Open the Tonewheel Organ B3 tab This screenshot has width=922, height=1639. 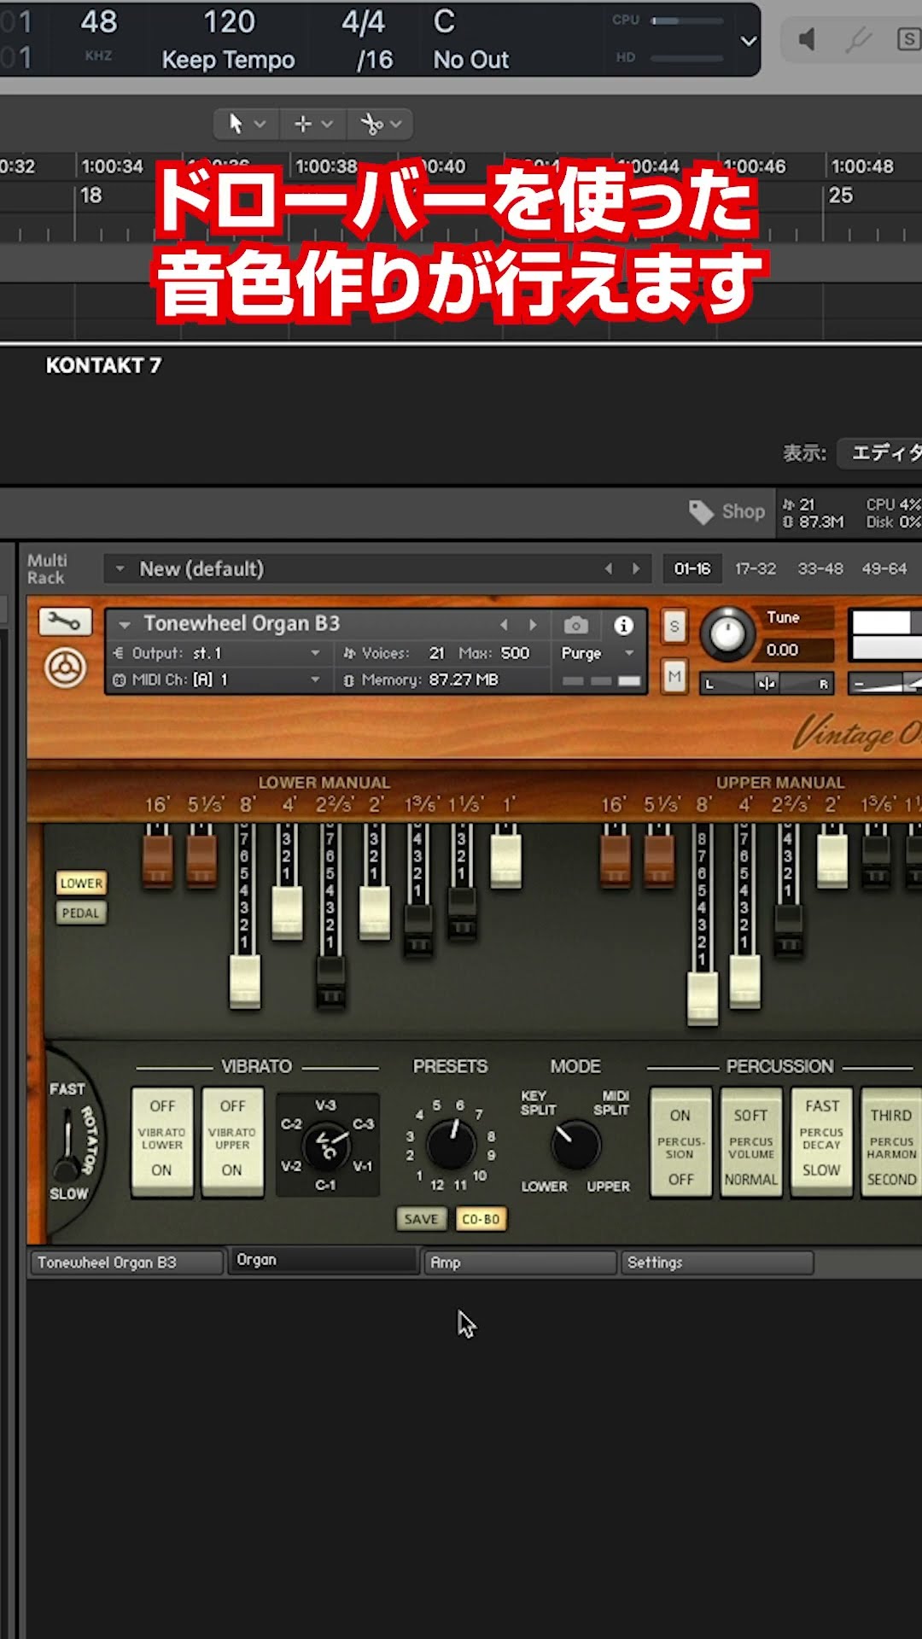click(x=126, y=1262)
